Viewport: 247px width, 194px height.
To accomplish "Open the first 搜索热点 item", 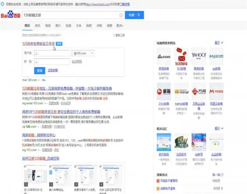I will coord(169,181).
